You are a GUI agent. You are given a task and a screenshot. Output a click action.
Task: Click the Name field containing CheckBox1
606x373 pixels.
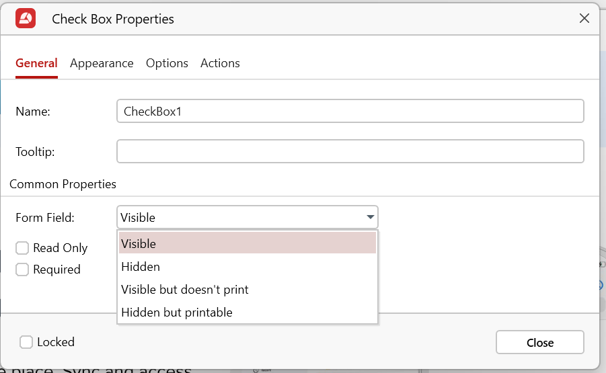(350, 112)
